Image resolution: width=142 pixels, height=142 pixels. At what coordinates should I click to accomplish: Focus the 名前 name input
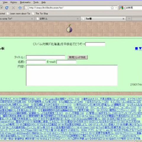pyautogui.click(x=36, y=62)
